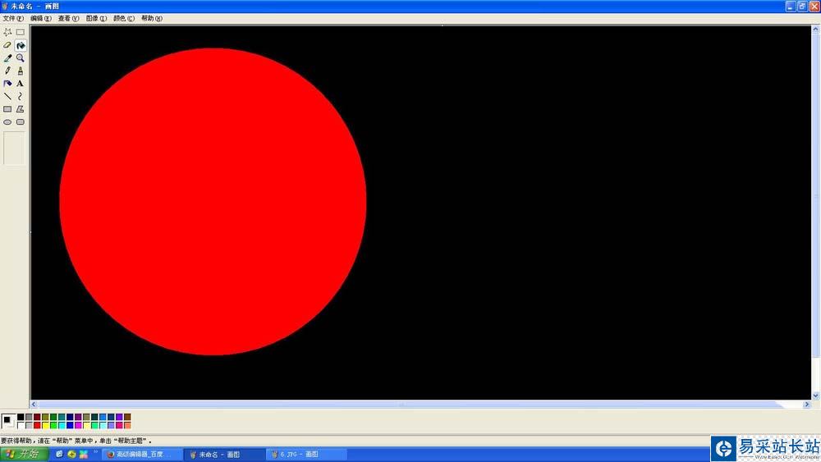Choose the Pencil tool
This screenshot has width=821, height=462.
tap(7, 71)
